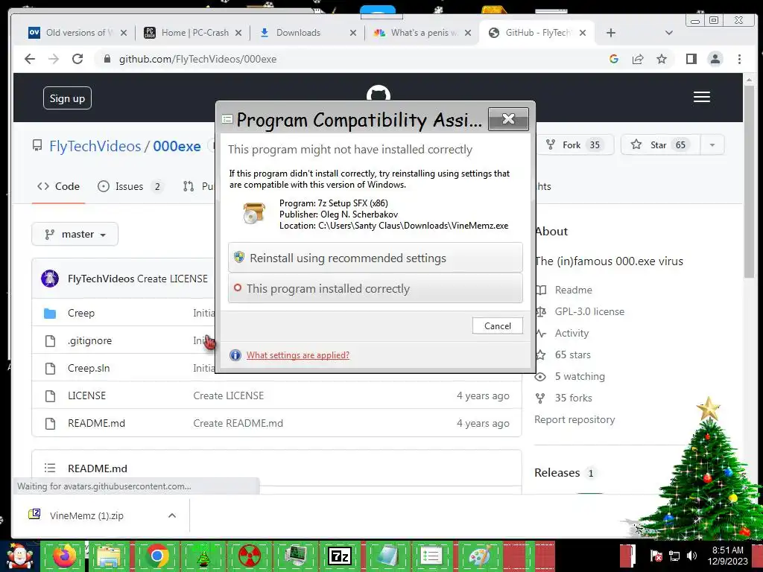Open the Chrome profile avatar

click(715, 59)
